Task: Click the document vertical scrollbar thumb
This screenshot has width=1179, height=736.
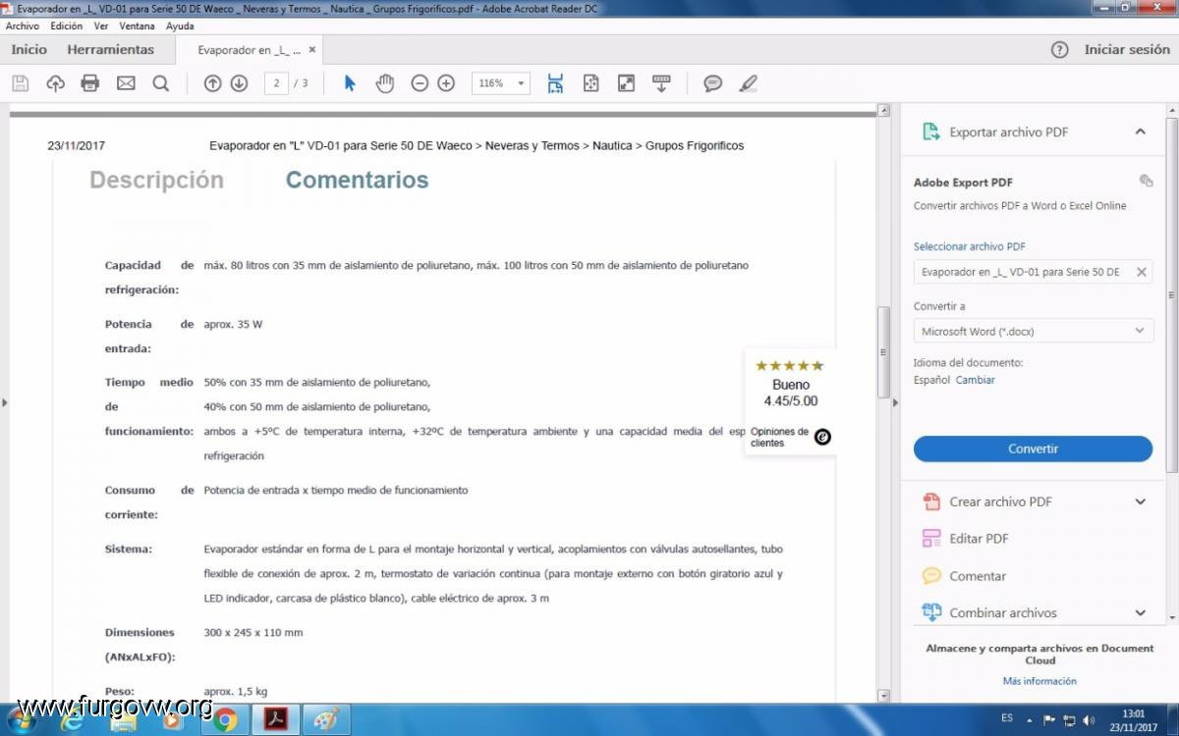Action: point(882,351)
